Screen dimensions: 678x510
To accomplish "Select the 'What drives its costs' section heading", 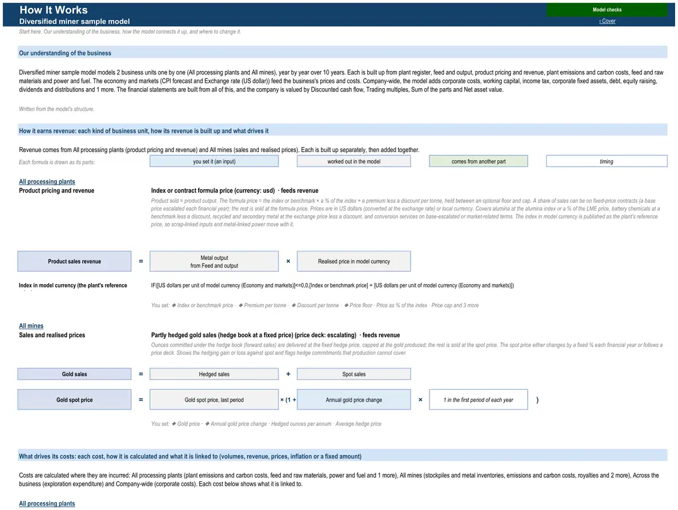I will [190, 456].
